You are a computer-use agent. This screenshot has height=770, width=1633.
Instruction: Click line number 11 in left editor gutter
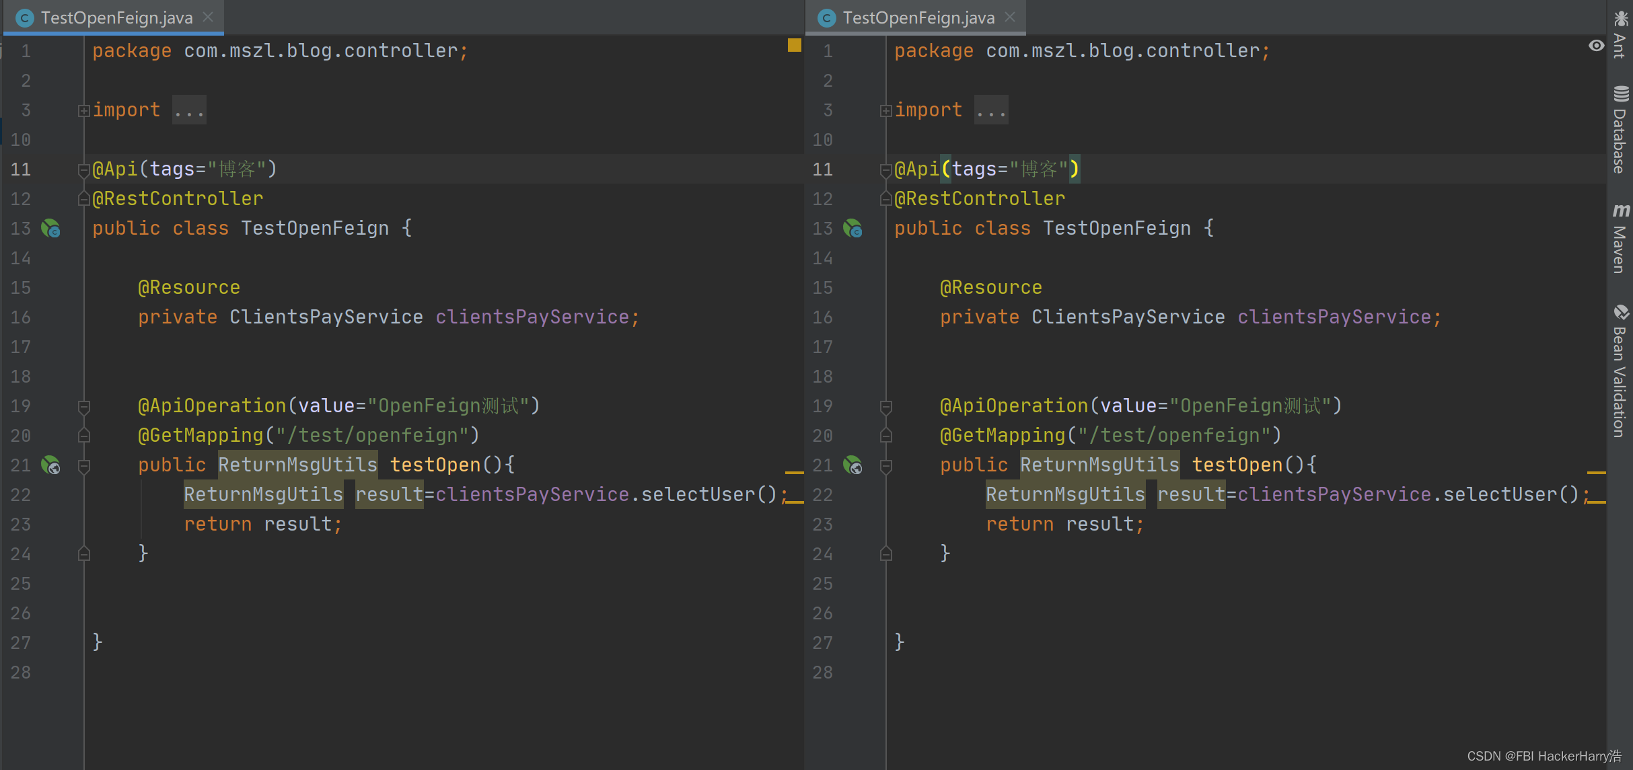click(x=21, y=169)
